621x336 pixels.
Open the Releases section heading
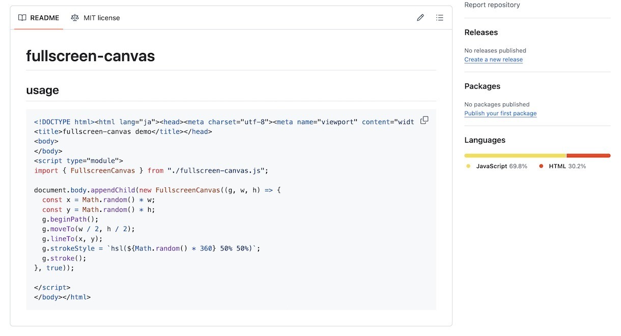pyautogui.click(x=481, y=33)
